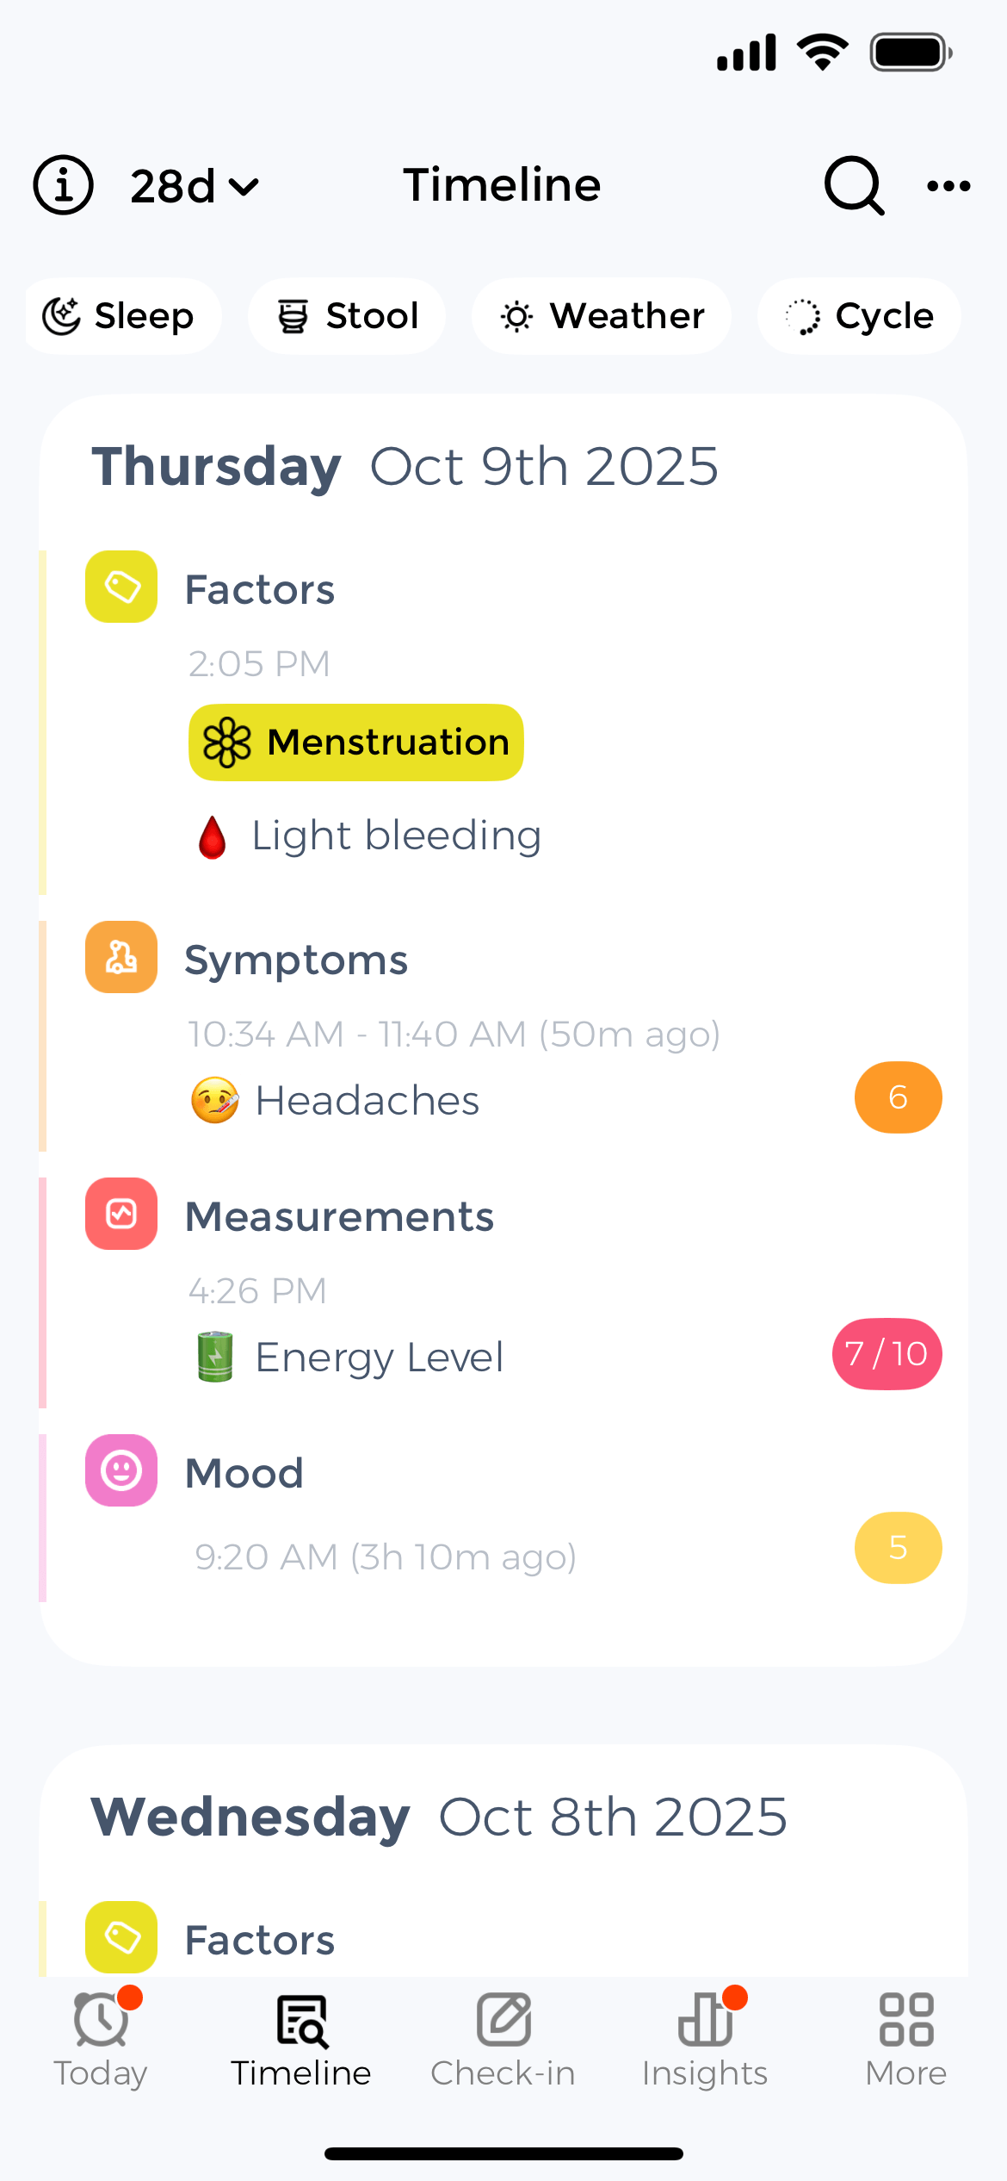Screen dimensions: 1007x2181
Task: Click the Energy Level 7/10 badge
Action: 887,1355
